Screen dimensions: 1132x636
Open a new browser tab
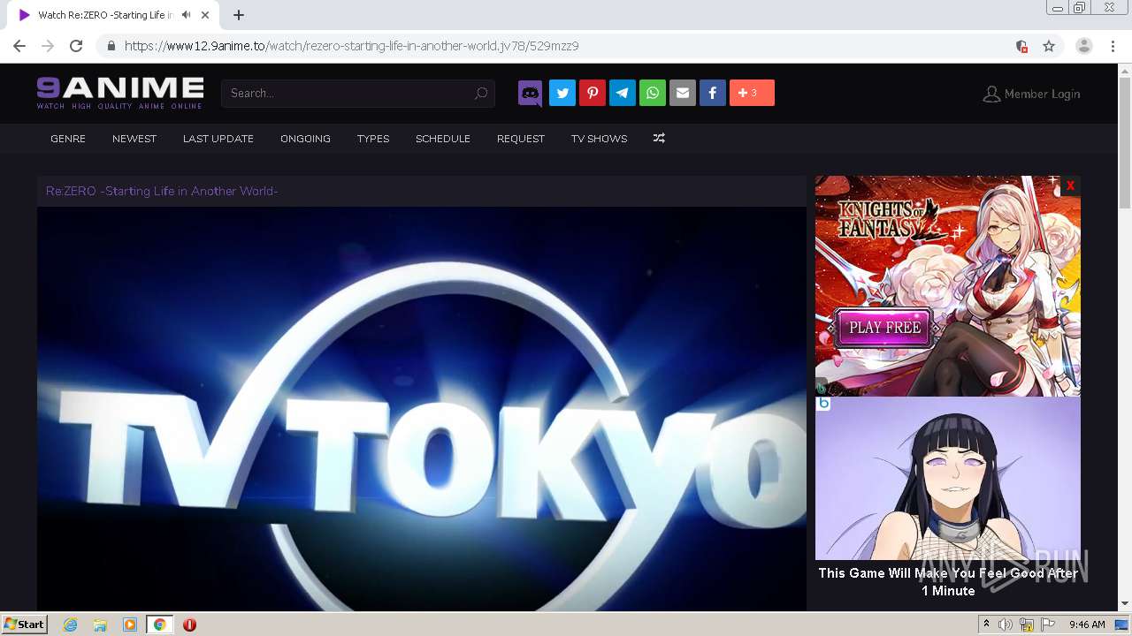(239, 15)
